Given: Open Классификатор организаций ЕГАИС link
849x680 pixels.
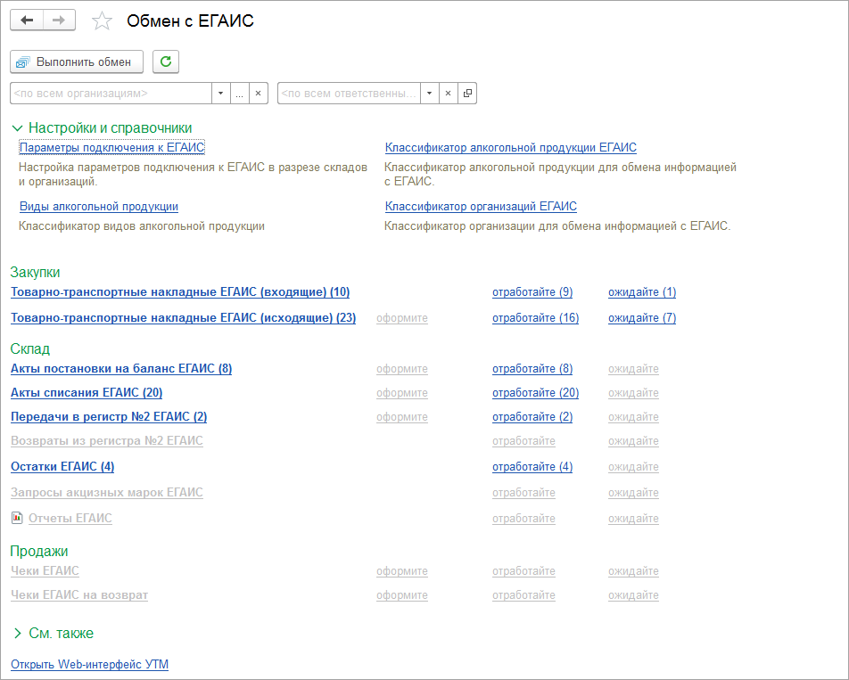Looking at the screenshot, I should pos(481,206).
